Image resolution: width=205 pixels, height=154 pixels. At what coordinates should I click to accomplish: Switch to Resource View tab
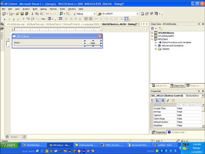pyautogui.click(x=194, y=86)
